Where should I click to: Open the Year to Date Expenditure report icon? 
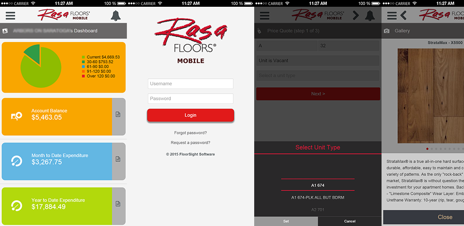[118, 203]
